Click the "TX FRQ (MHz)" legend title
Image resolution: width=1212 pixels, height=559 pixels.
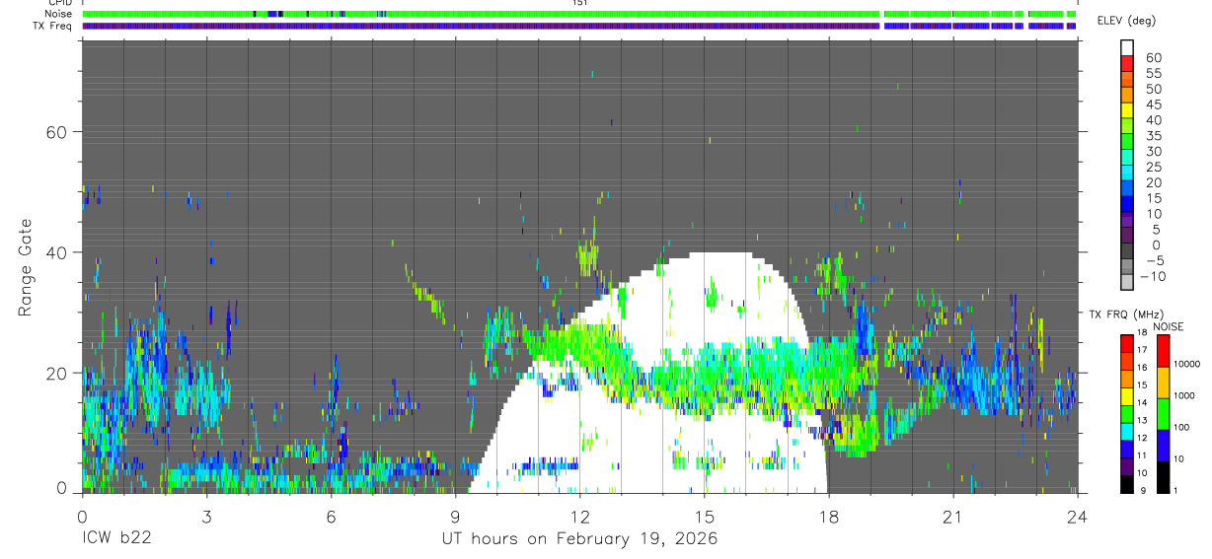[x=1126, y=314]
